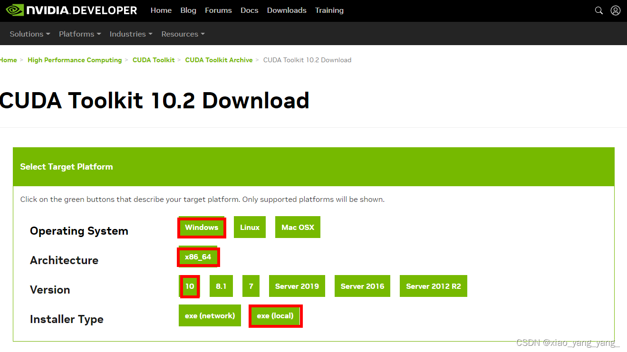
Task: Expand the Solutions dropdown menu
Action: [x=30, y=34]
